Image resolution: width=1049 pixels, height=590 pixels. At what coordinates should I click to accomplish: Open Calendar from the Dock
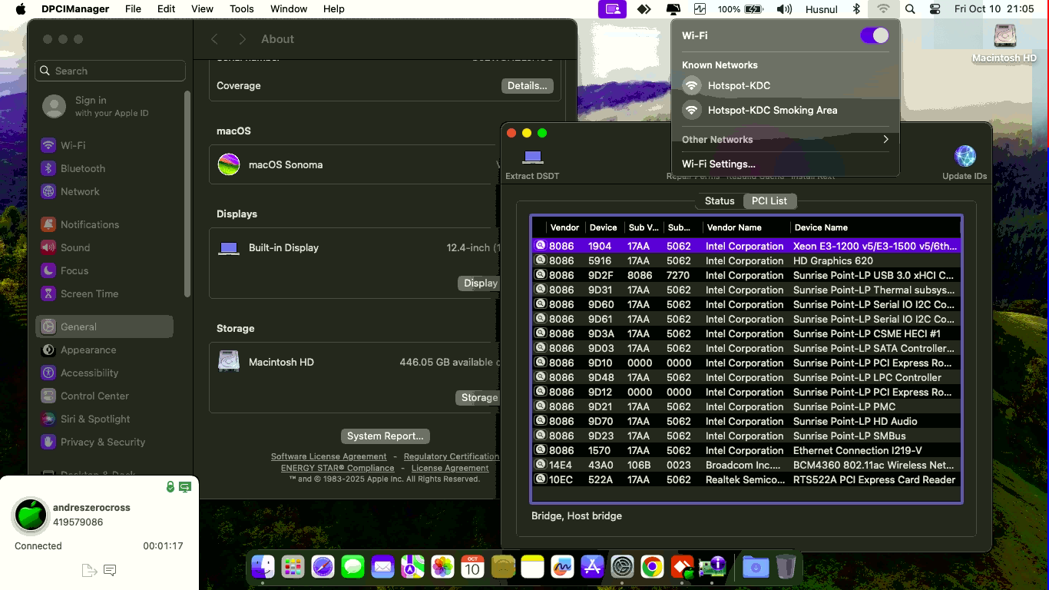(x=472, y=567)
